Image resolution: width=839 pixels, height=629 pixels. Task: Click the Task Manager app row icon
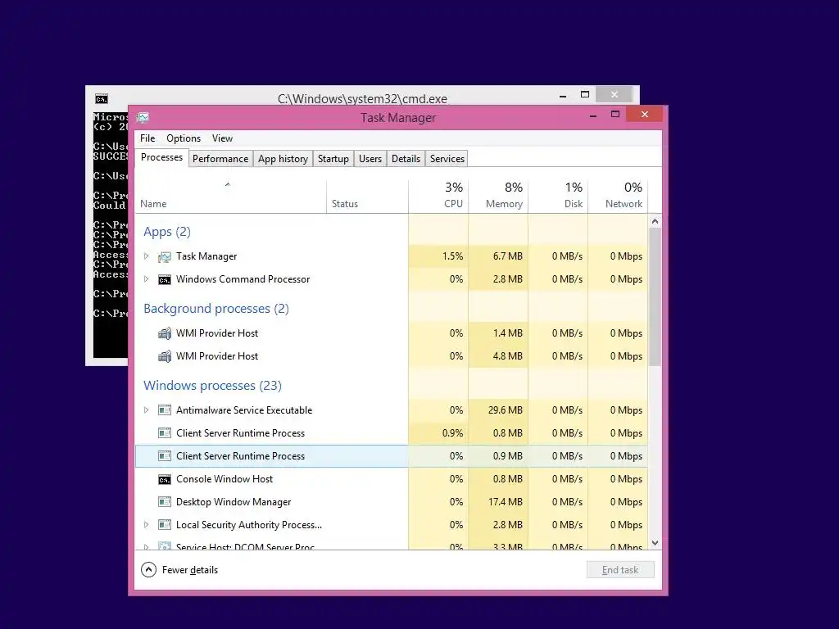click(x=164, y=256)
